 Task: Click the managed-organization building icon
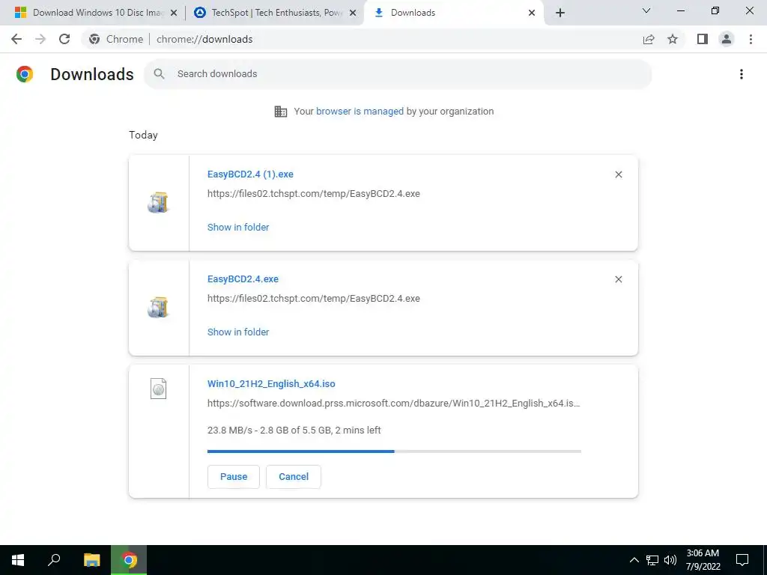(x=281, y=112)
